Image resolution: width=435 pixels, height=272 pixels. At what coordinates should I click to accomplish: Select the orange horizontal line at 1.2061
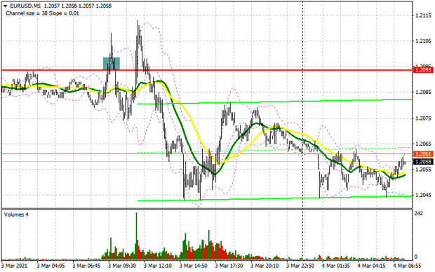click(207, 154)
